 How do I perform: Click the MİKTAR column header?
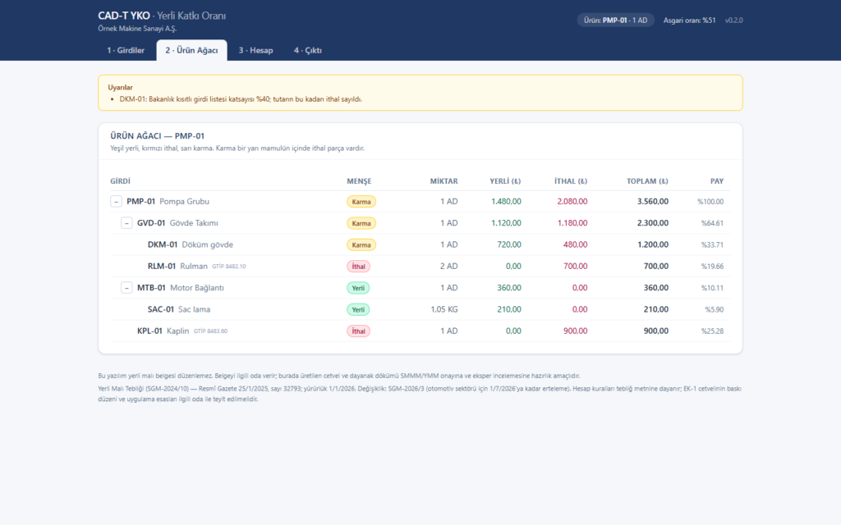coord(443,181)
